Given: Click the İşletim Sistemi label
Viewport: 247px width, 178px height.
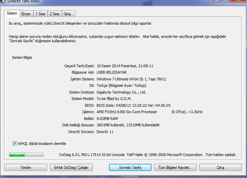Looking at the screenshot, I should coord(82,79).
